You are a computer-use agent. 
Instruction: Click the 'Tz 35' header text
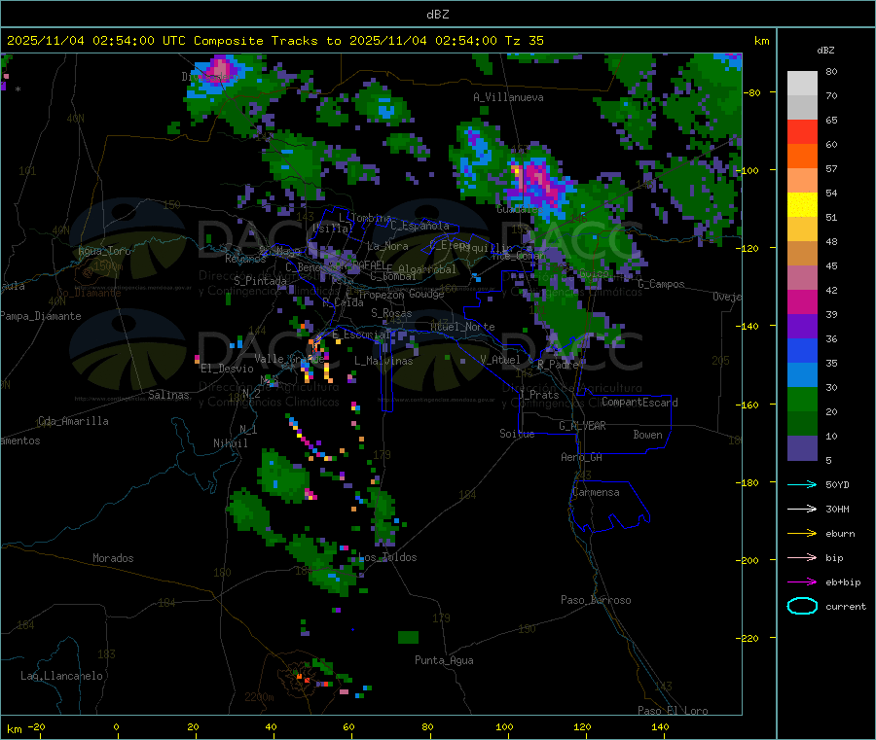(524, 41)
